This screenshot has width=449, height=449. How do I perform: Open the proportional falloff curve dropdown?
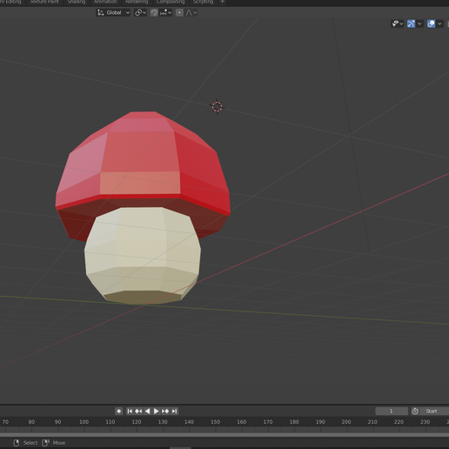(191, 13)
